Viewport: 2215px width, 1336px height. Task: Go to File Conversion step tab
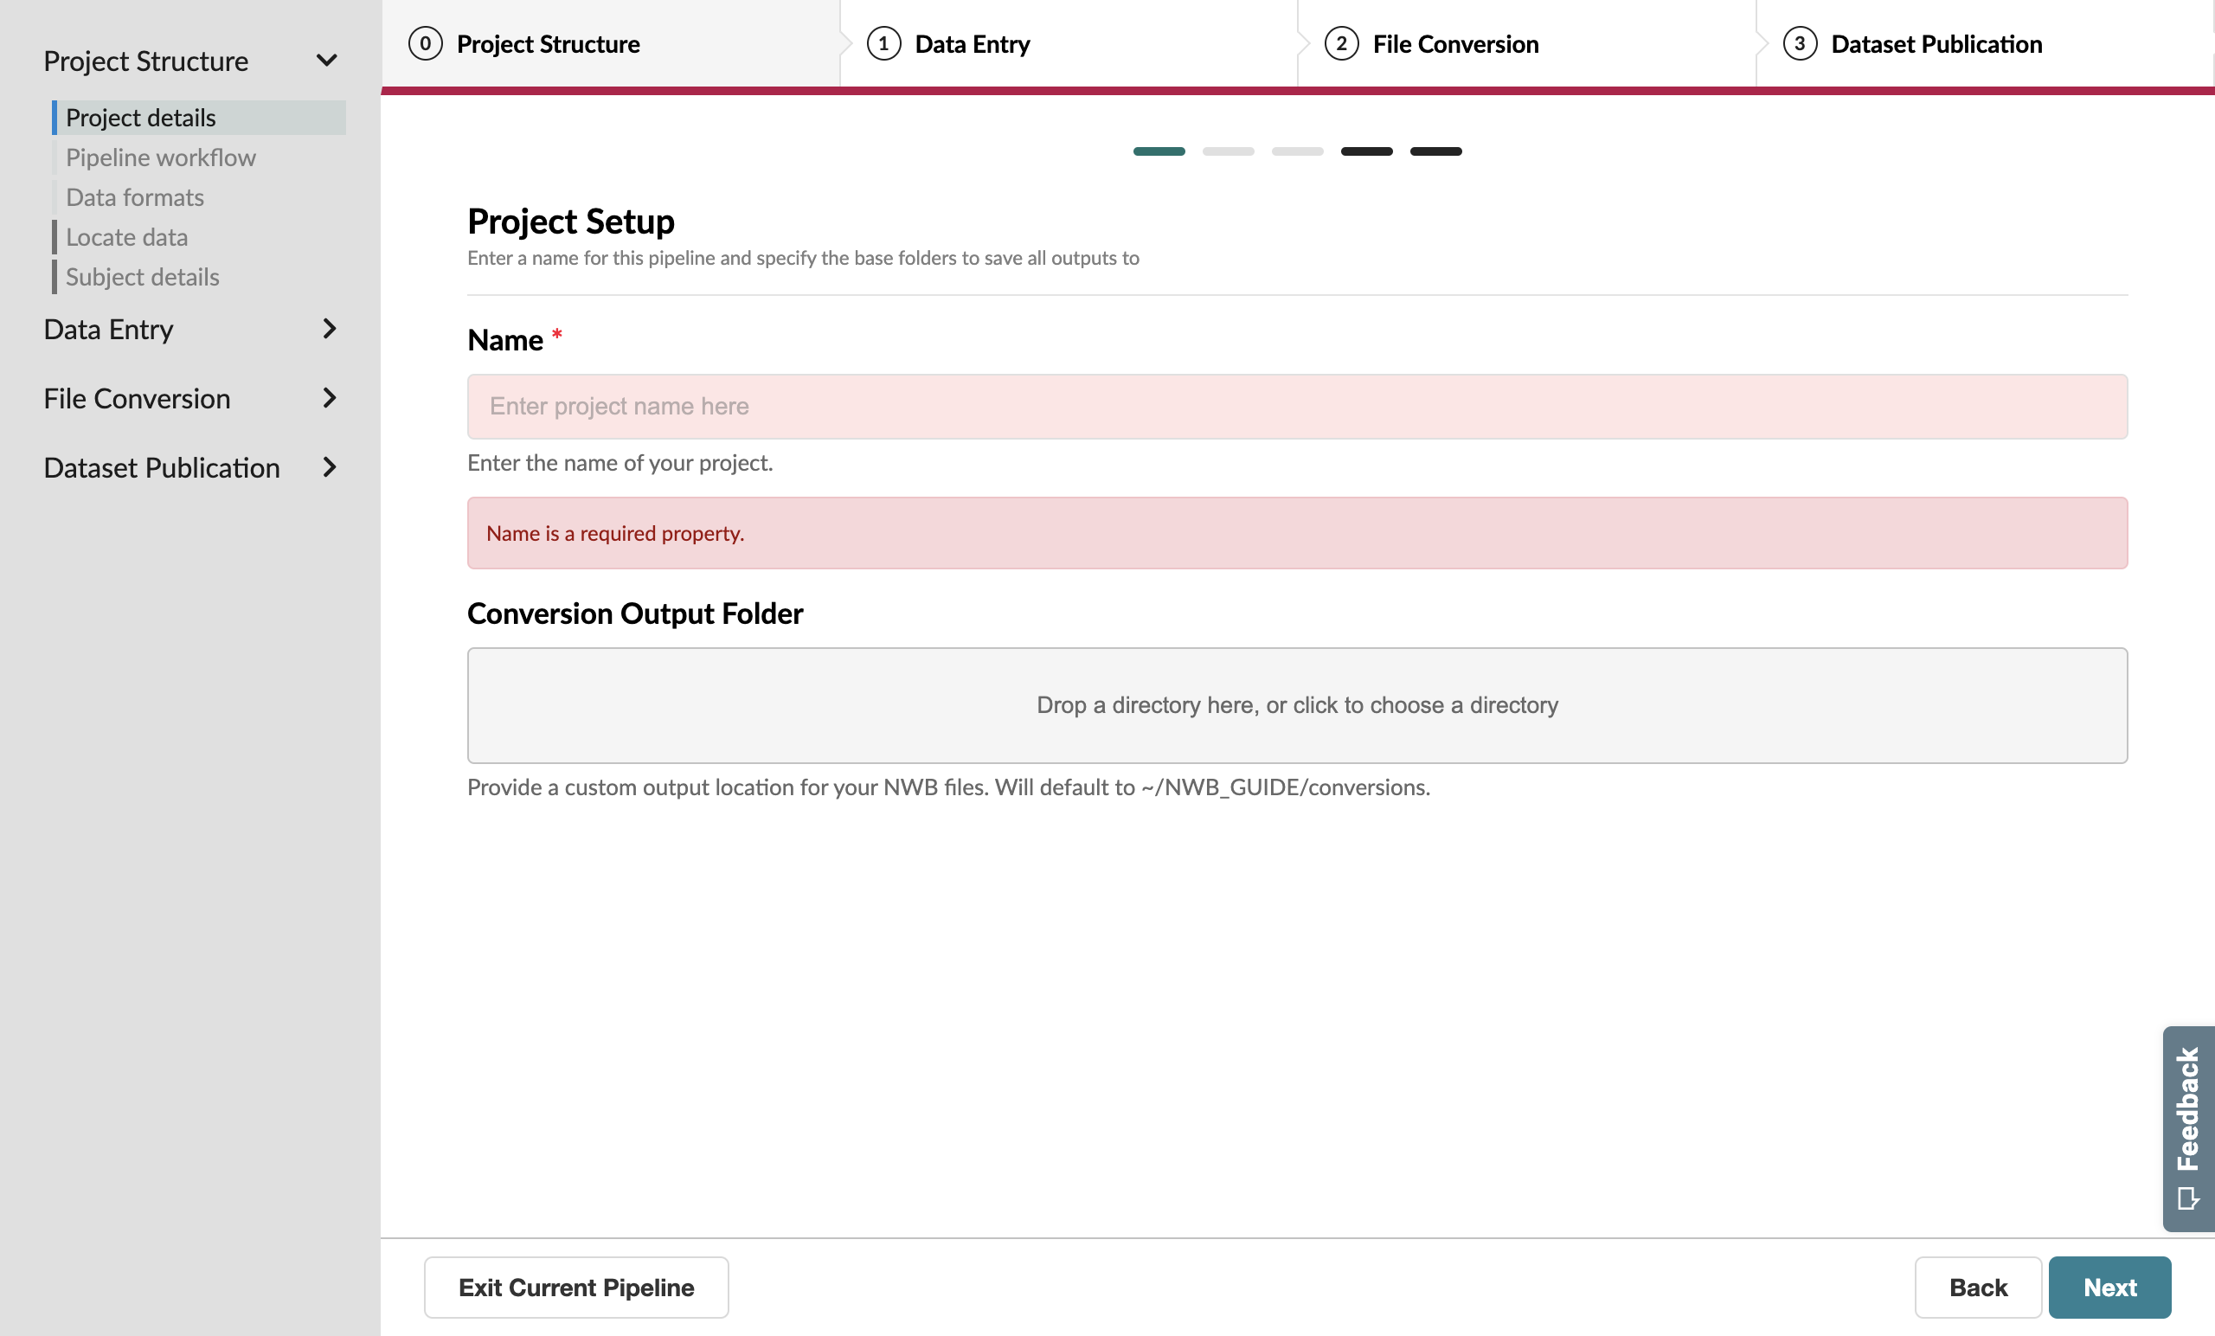pos(1526,43)
